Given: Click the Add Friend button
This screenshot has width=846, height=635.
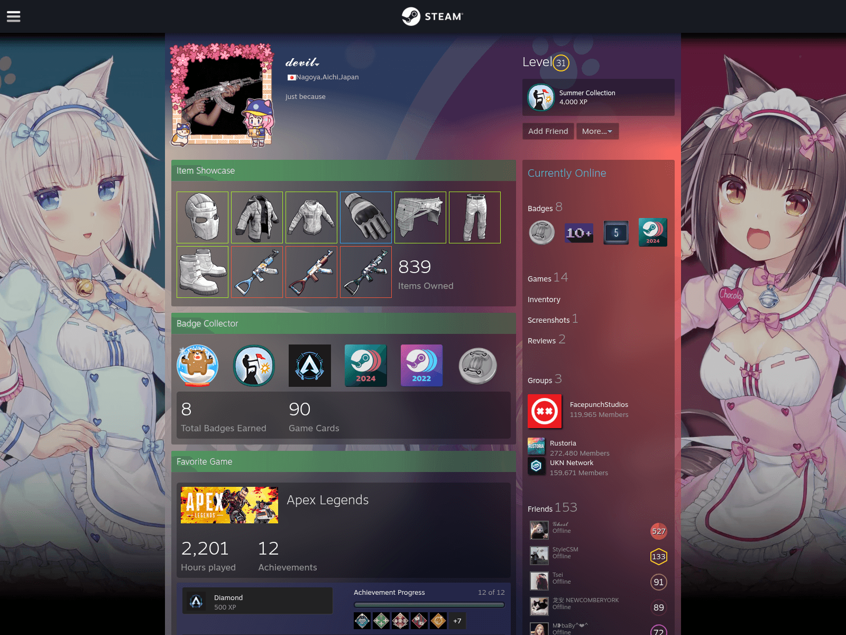Looking at the screenshot, I should [548, 131].
